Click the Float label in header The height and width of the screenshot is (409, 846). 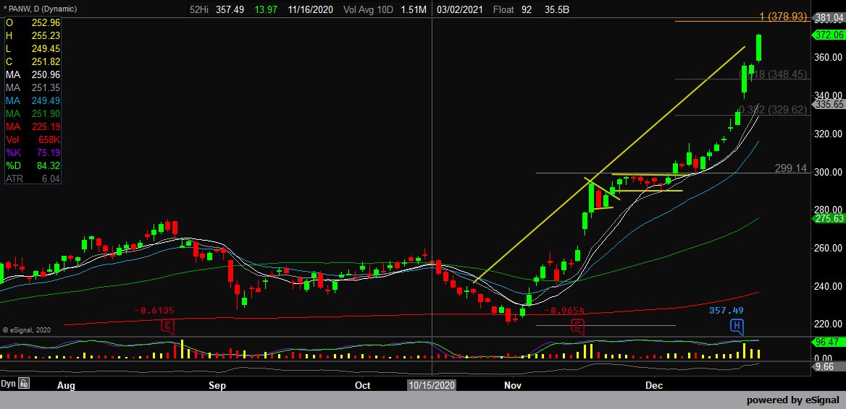[503, 9]
